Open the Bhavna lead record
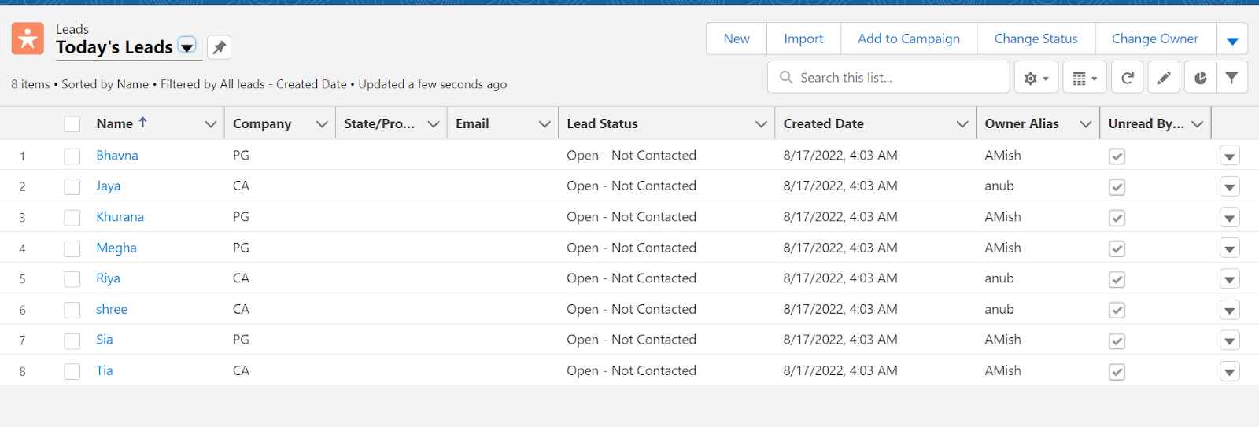The width and height of the screenshot is (1259, 427). [117, 156]
